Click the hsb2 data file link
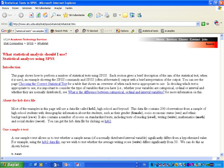The image size is (224, 168). click(x=51, y=142)
